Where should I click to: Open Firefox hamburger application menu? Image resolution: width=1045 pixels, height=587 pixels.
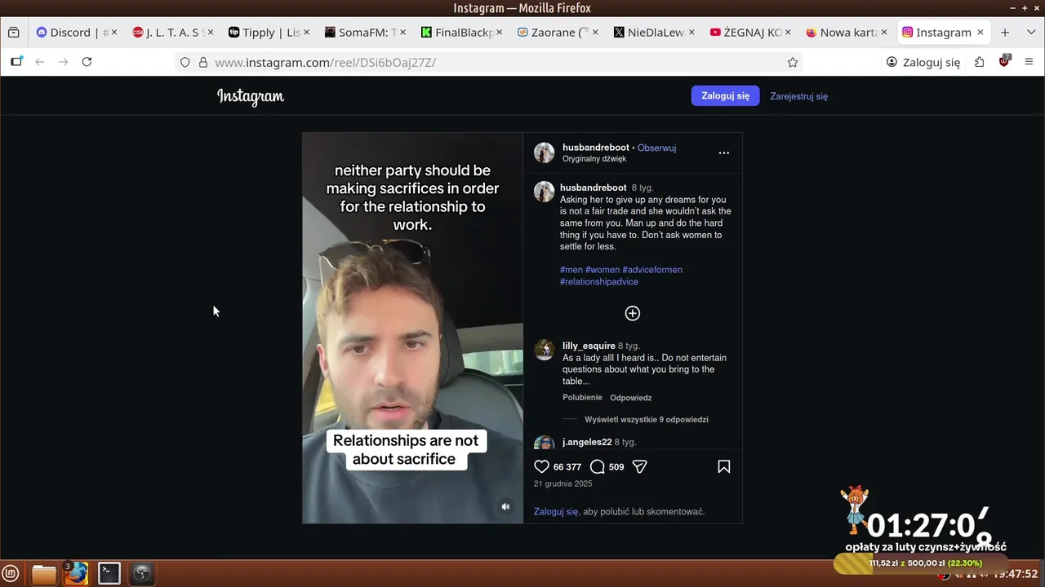[1029, 62]
